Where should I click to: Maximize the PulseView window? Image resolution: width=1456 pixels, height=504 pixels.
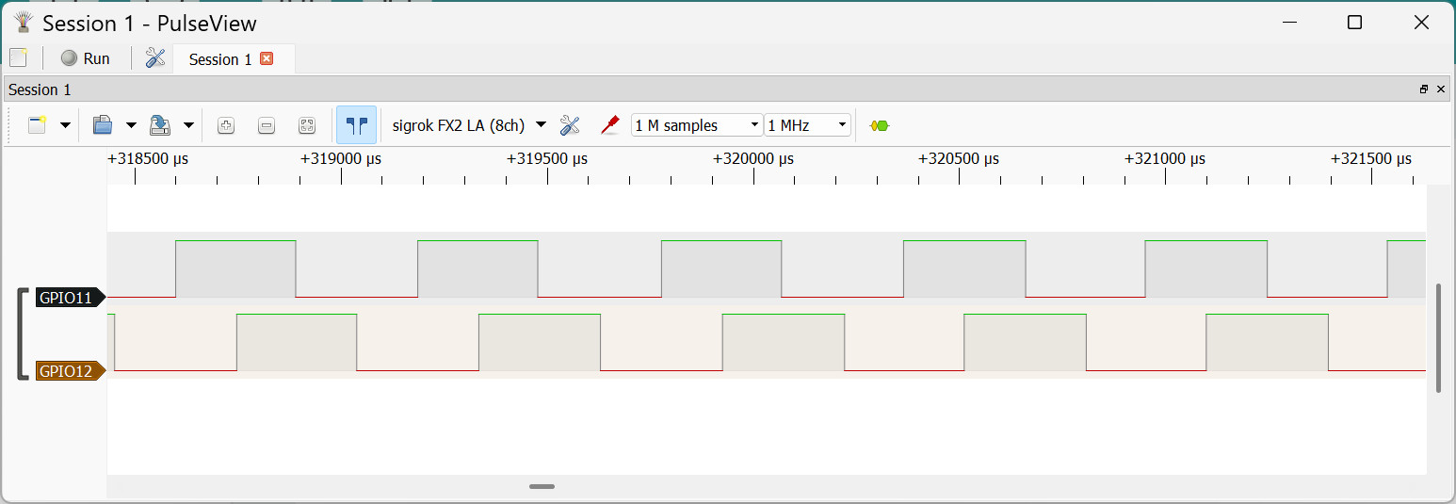pos(1354,23)
